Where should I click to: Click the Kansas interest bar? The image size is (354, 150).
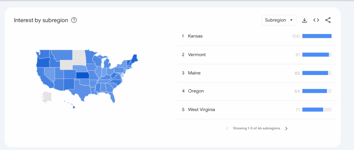click(x=317, y=36)
